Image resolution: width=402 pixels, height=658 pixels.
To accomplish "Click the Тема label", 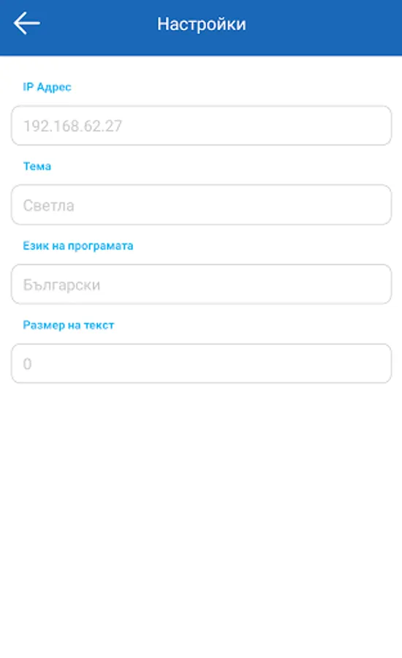I will coord(37,166).
